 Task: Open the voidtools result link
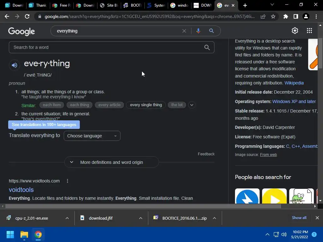click(21, 190)
